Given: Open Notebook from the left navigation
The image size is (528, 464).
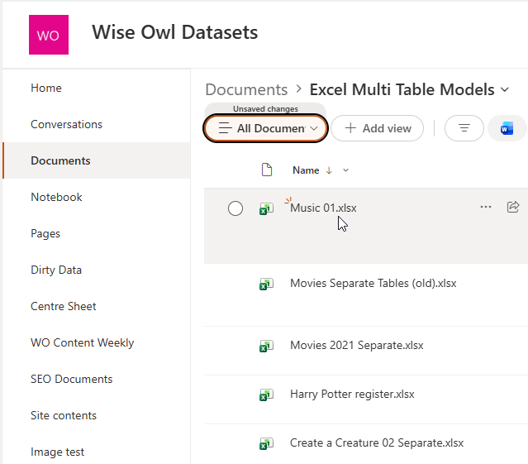Looking at the screenshot, I should tap(56, 197).
